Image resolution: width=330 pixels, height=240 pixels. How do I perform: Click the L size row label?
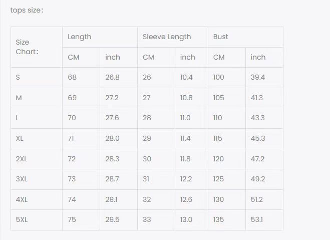(18, 118)
